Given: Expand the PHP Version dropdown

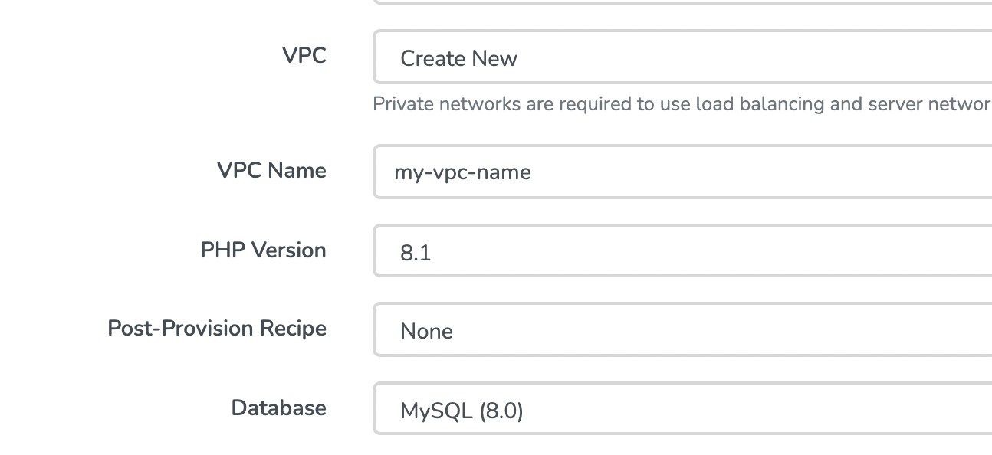Looking at the screenshot, I should (x=682, y=251).
